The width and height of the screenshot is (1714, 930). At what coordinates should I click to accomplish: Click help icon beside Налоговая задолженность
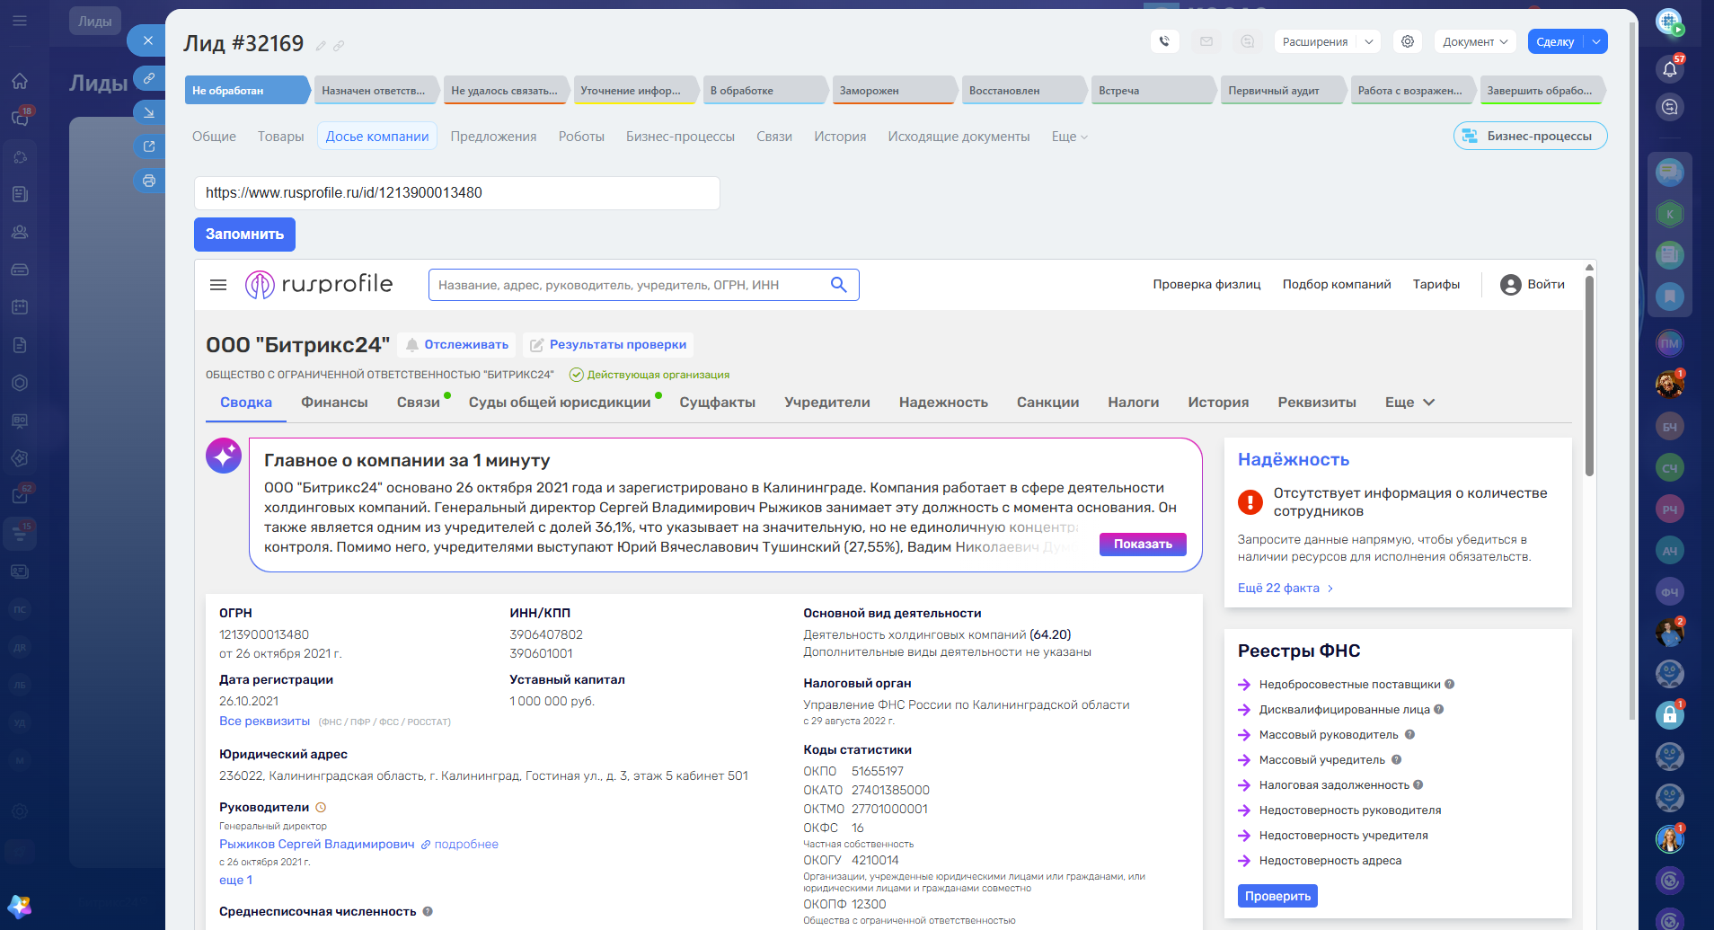(1418, 785)
